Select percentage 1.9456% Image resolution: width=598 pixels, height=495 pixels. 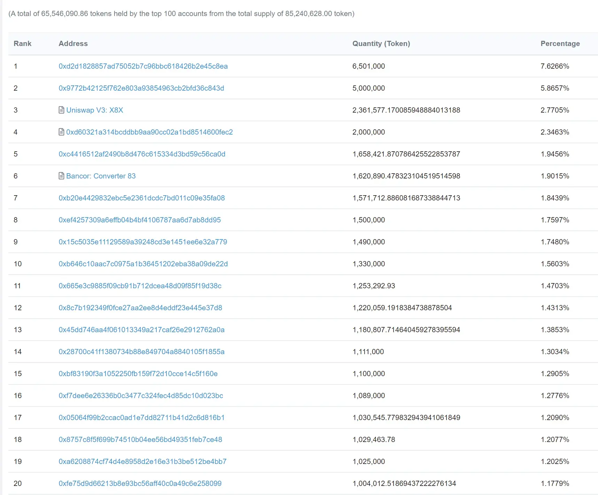[555, 154]
